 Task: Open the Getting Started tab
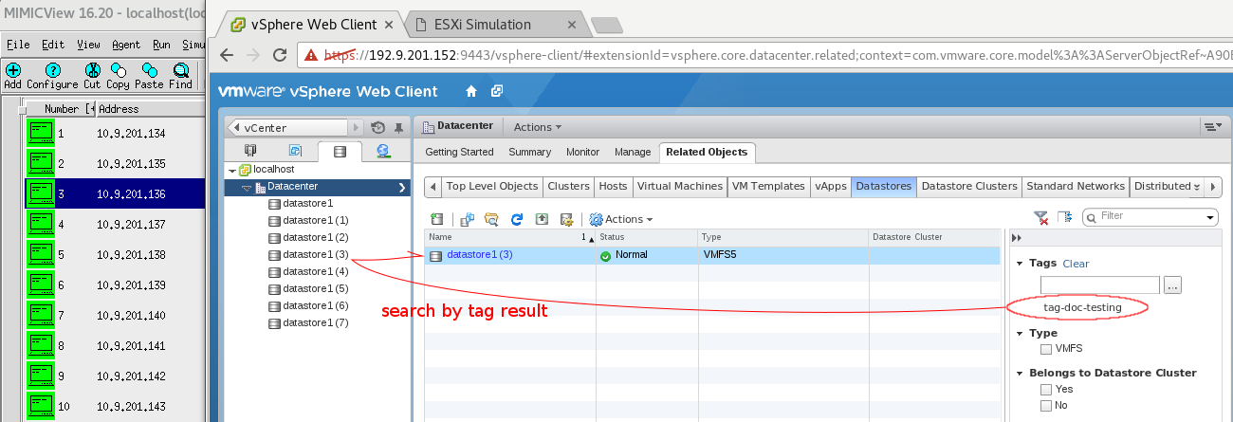(x=459, y=152)
